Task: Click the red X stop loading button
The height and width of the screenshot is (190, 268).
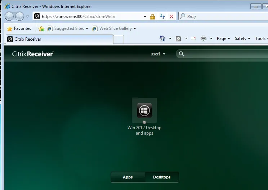Action: pos(171,17)
